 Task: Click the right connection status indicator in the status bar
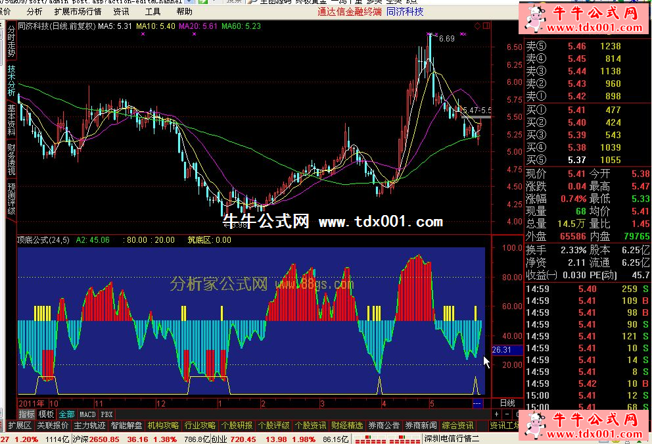(x=405, y=439)
